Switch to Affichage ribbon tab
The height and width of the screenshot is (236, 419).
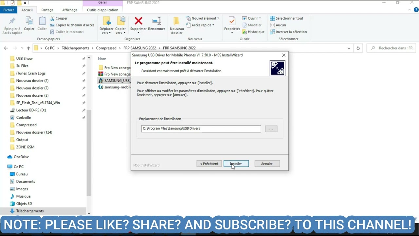(70, 10)
